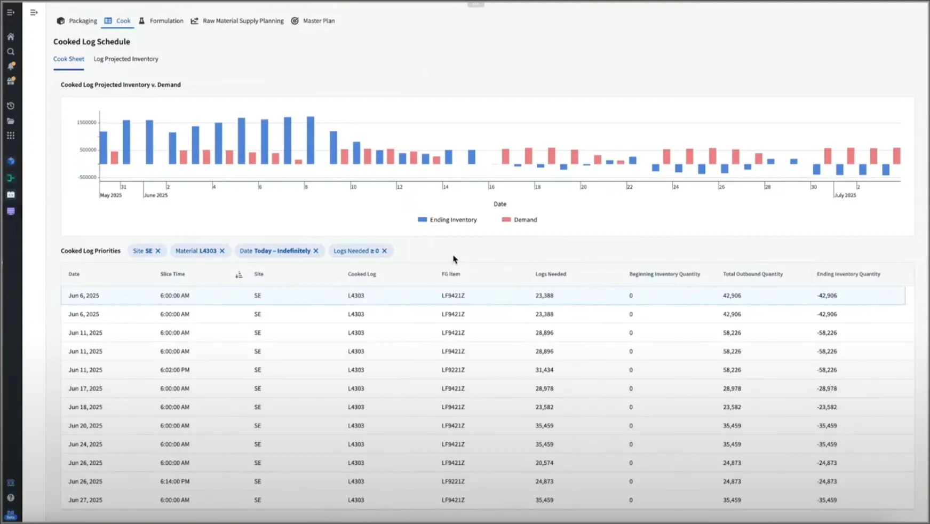Edit the Site SE filter chip label

pyautogui.click(x=142, y=251)
